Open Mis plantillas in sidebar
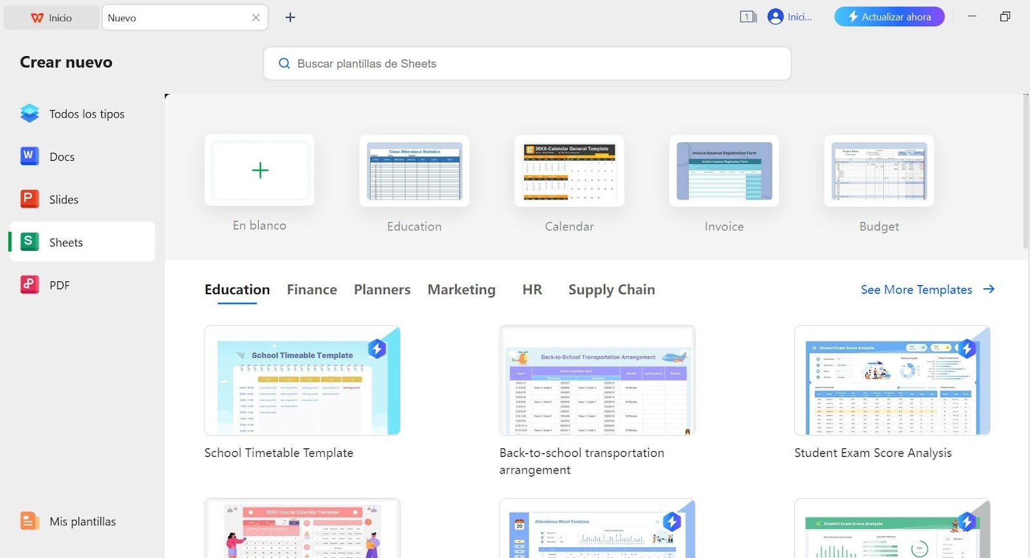1030x558 pixels. 82,521
